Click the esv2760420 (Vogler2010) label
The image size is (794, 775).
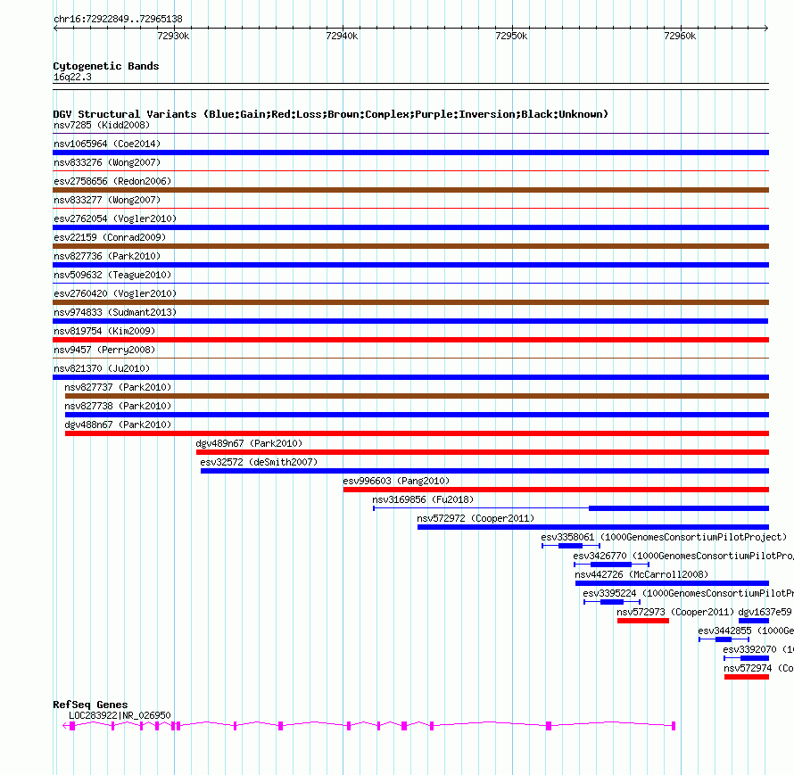(115, 293)
